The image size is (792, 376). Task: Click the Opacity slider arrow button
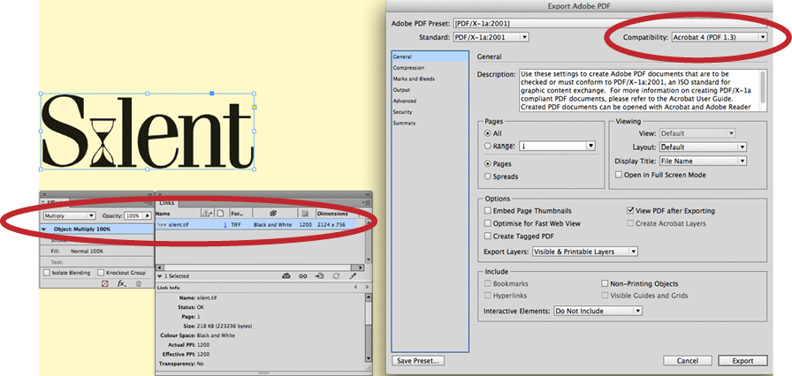148,215
